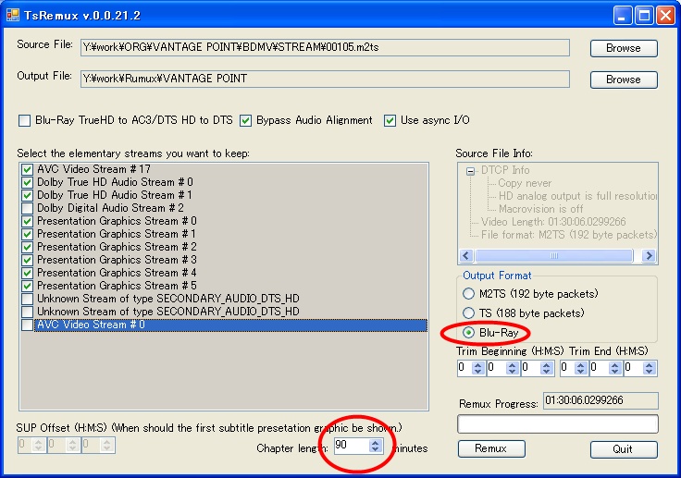The width and height of the screenshot is (681, 478).
Task: Increase Chapter length using up arrow
Action: coord(375,442)
